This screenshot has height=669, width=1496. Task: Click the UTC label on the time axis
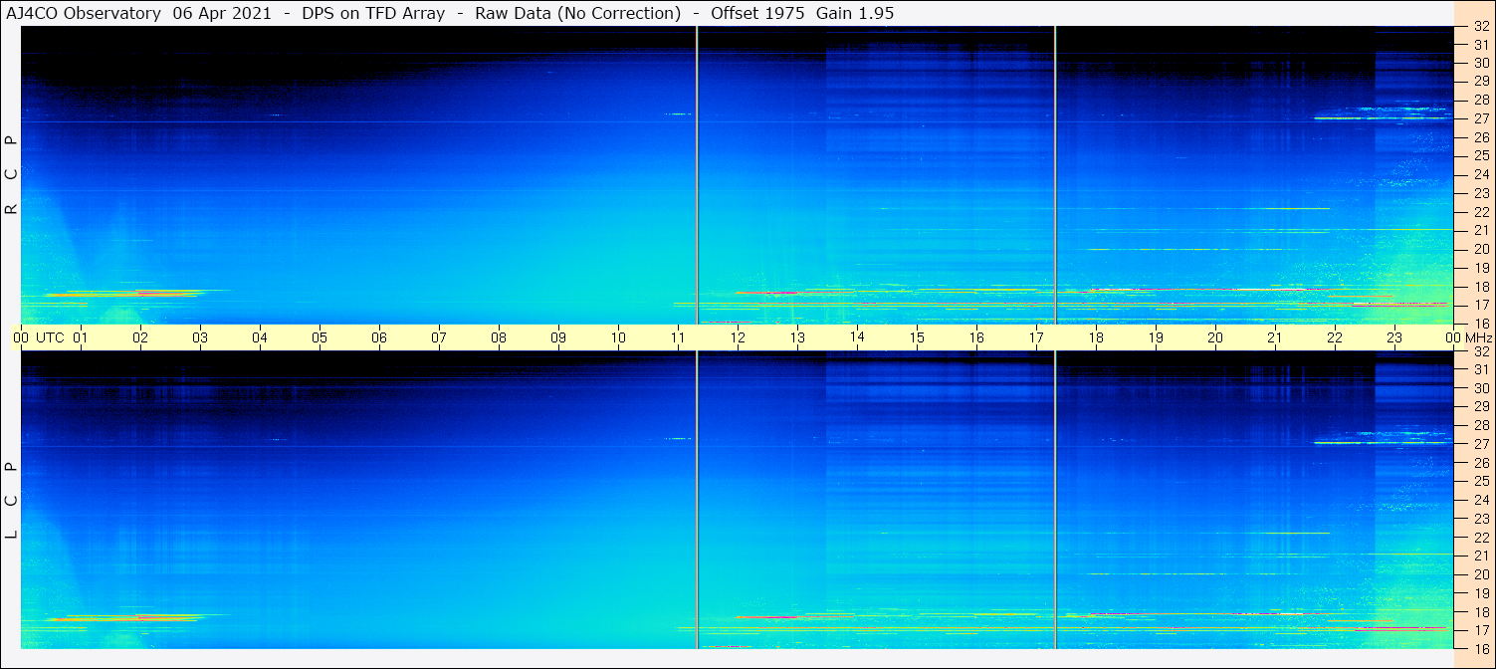coord(50,337)
